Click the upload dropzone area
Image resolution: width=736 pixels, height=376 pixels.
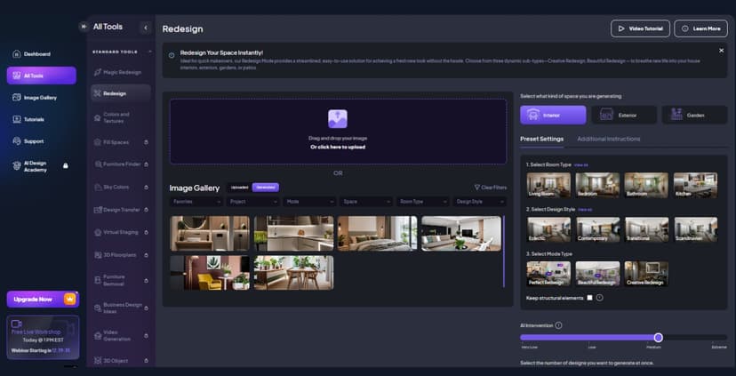coord(338,132)
